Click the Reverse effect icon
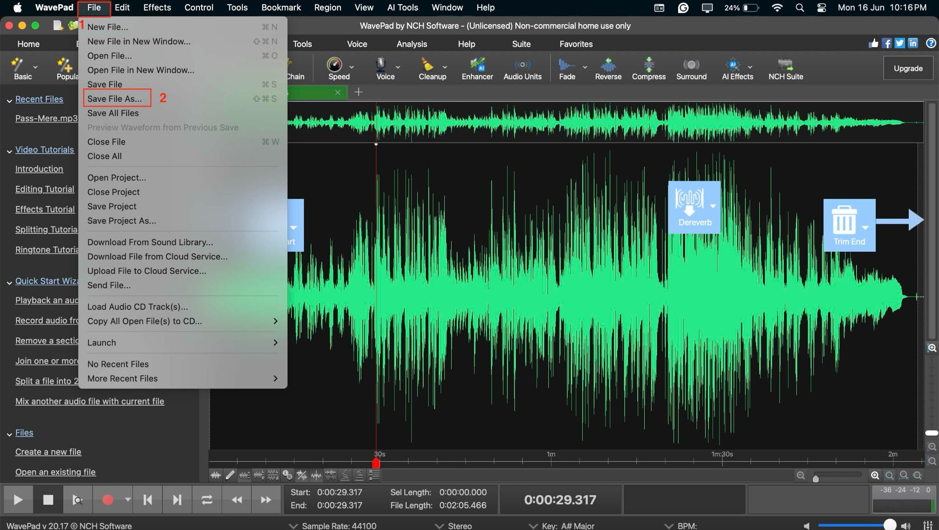This screenshot has height=530, width=939. point(608,68)
